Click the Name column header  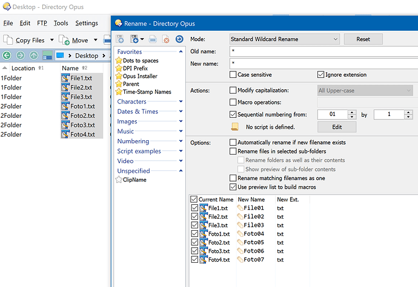(70, 68)
